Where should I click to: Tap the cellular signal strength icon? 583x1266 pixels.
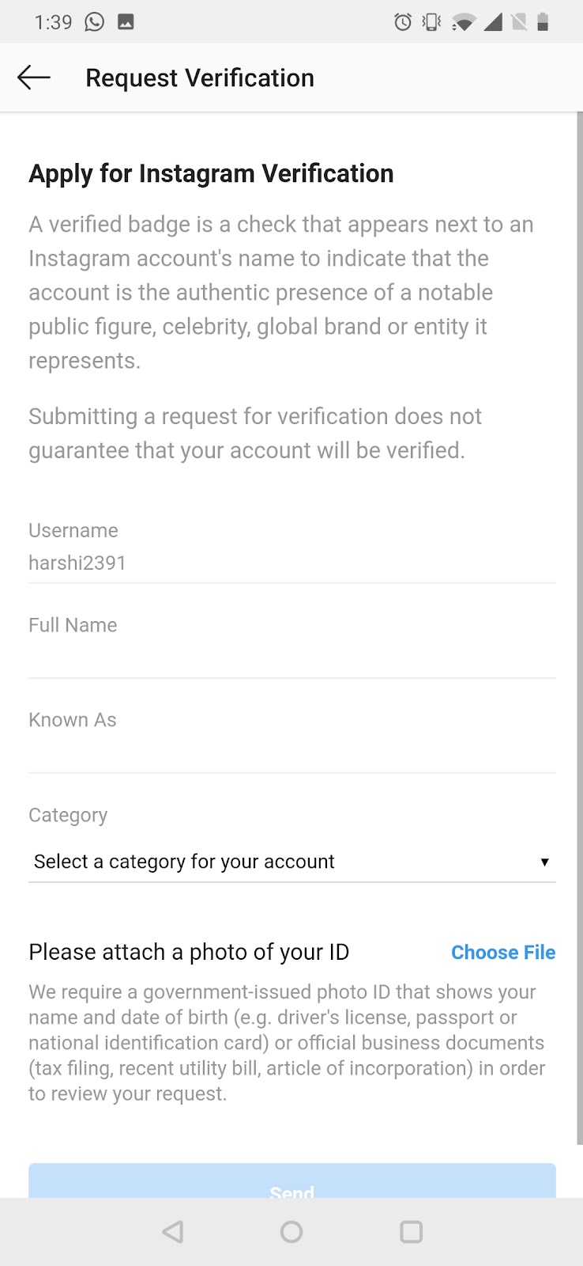pyautogui.click(x=493, y=22)
